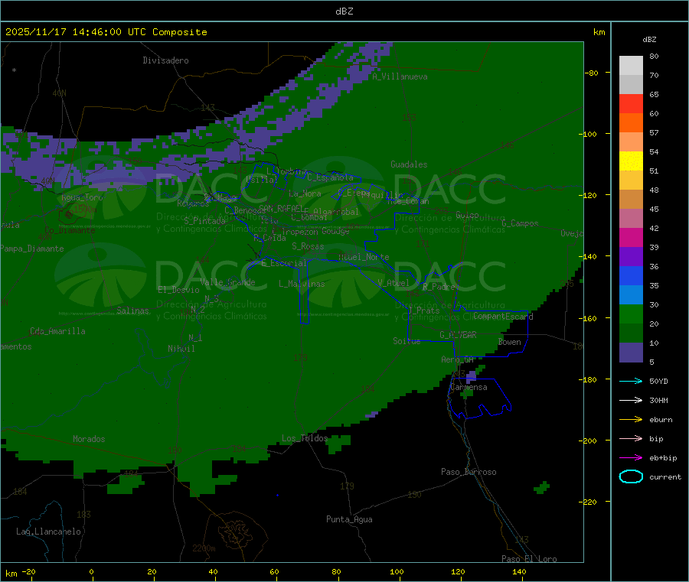Click the bip pink arrow legend icon
The height and width of the screenshot is (582, 689).
631,438
